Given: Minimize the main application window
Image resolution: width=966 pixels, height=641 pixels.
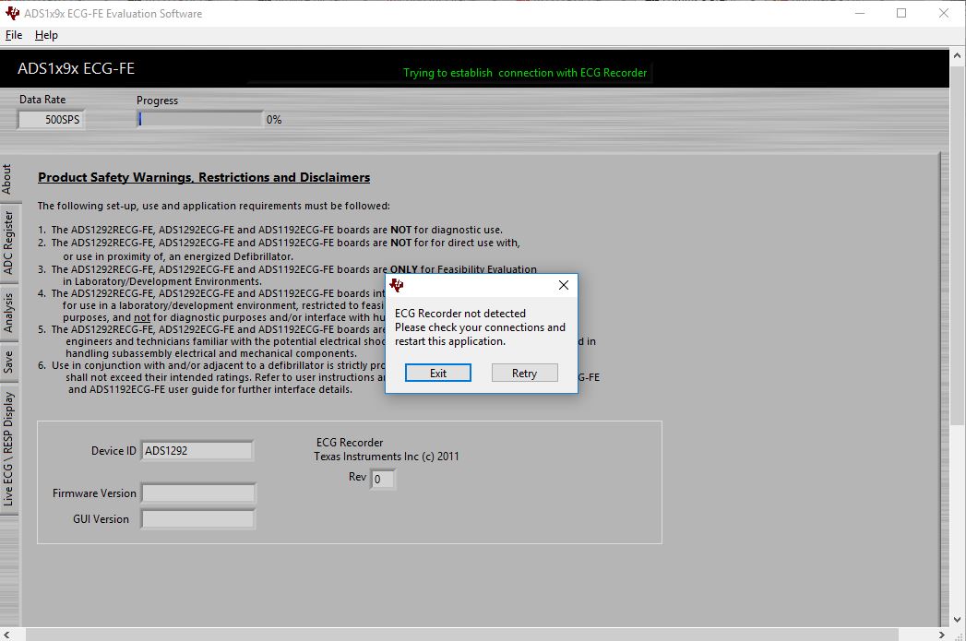Looking at the screenshot, I should pyautogui.click(x=860, y=13).
